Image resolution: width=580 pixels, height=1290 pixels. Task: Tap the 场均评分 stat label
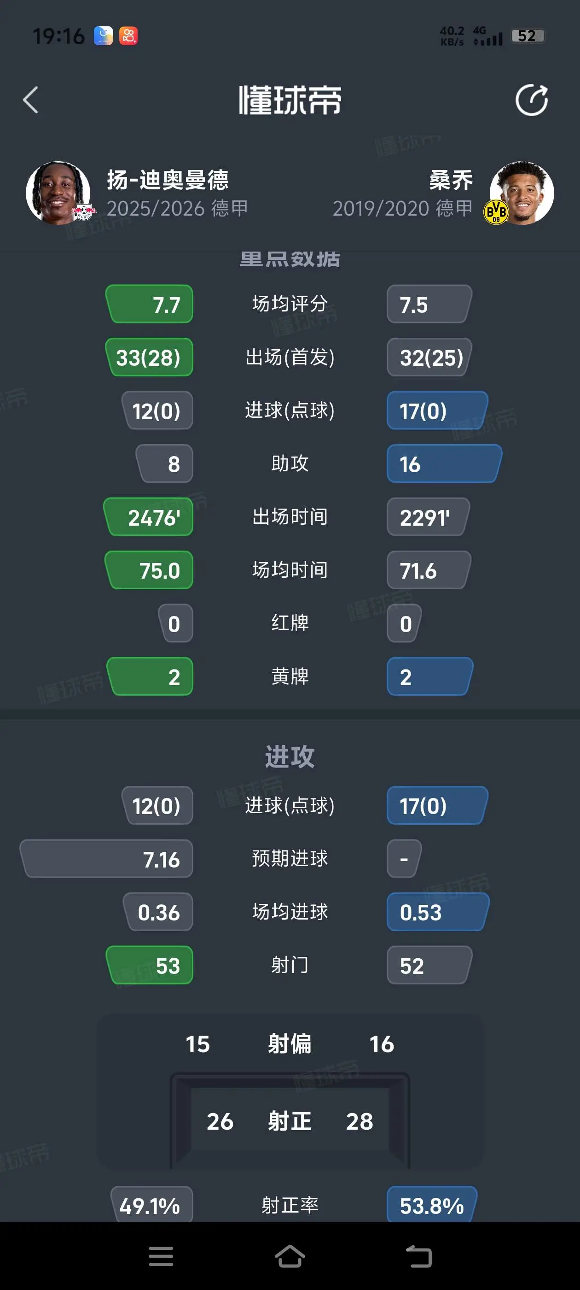[290, 304]
